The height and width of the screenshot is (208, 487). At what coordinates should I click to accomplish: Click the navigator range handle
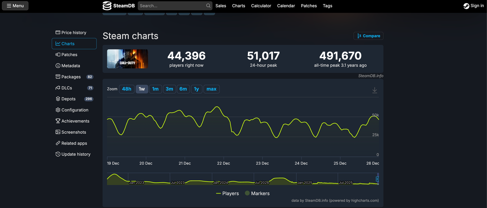[377, 179]
